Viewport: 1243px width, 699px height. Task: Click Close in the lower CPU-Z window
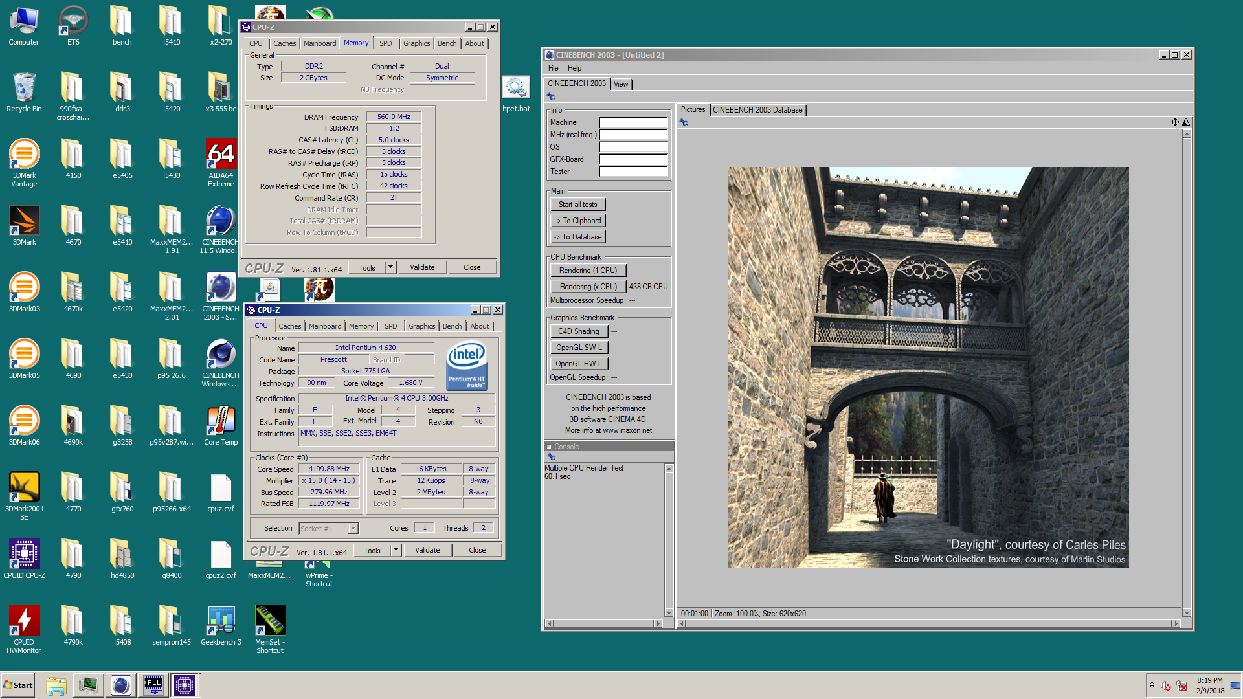(477, 550)
